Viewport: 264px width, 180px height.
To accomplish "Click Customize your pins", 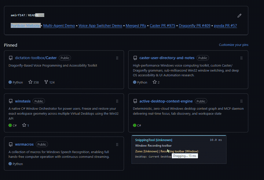I will [234, 45].
